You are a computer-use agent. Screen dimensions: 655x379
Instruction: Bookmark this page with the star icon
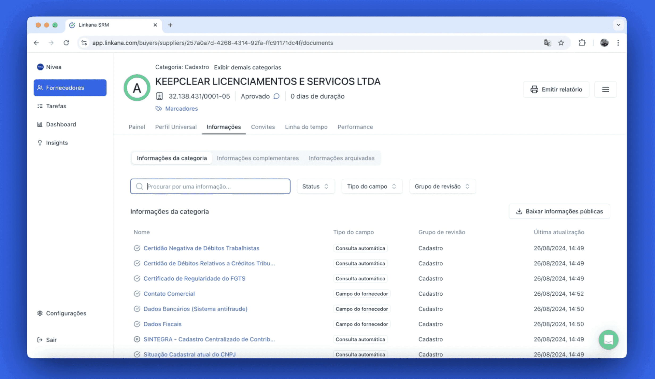pyautogui.click(x=561, y=43)
